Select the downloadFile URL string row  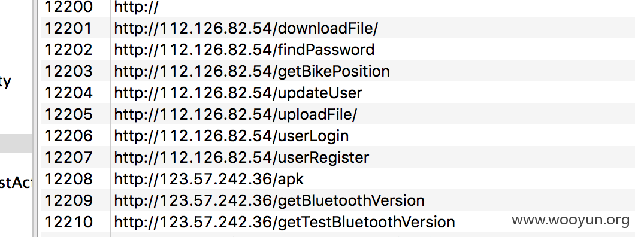(338, 28)
